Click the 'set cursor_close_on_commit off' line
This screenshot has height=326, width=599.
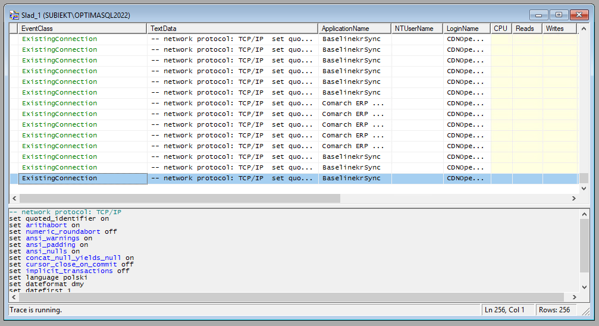pos(71,264)
